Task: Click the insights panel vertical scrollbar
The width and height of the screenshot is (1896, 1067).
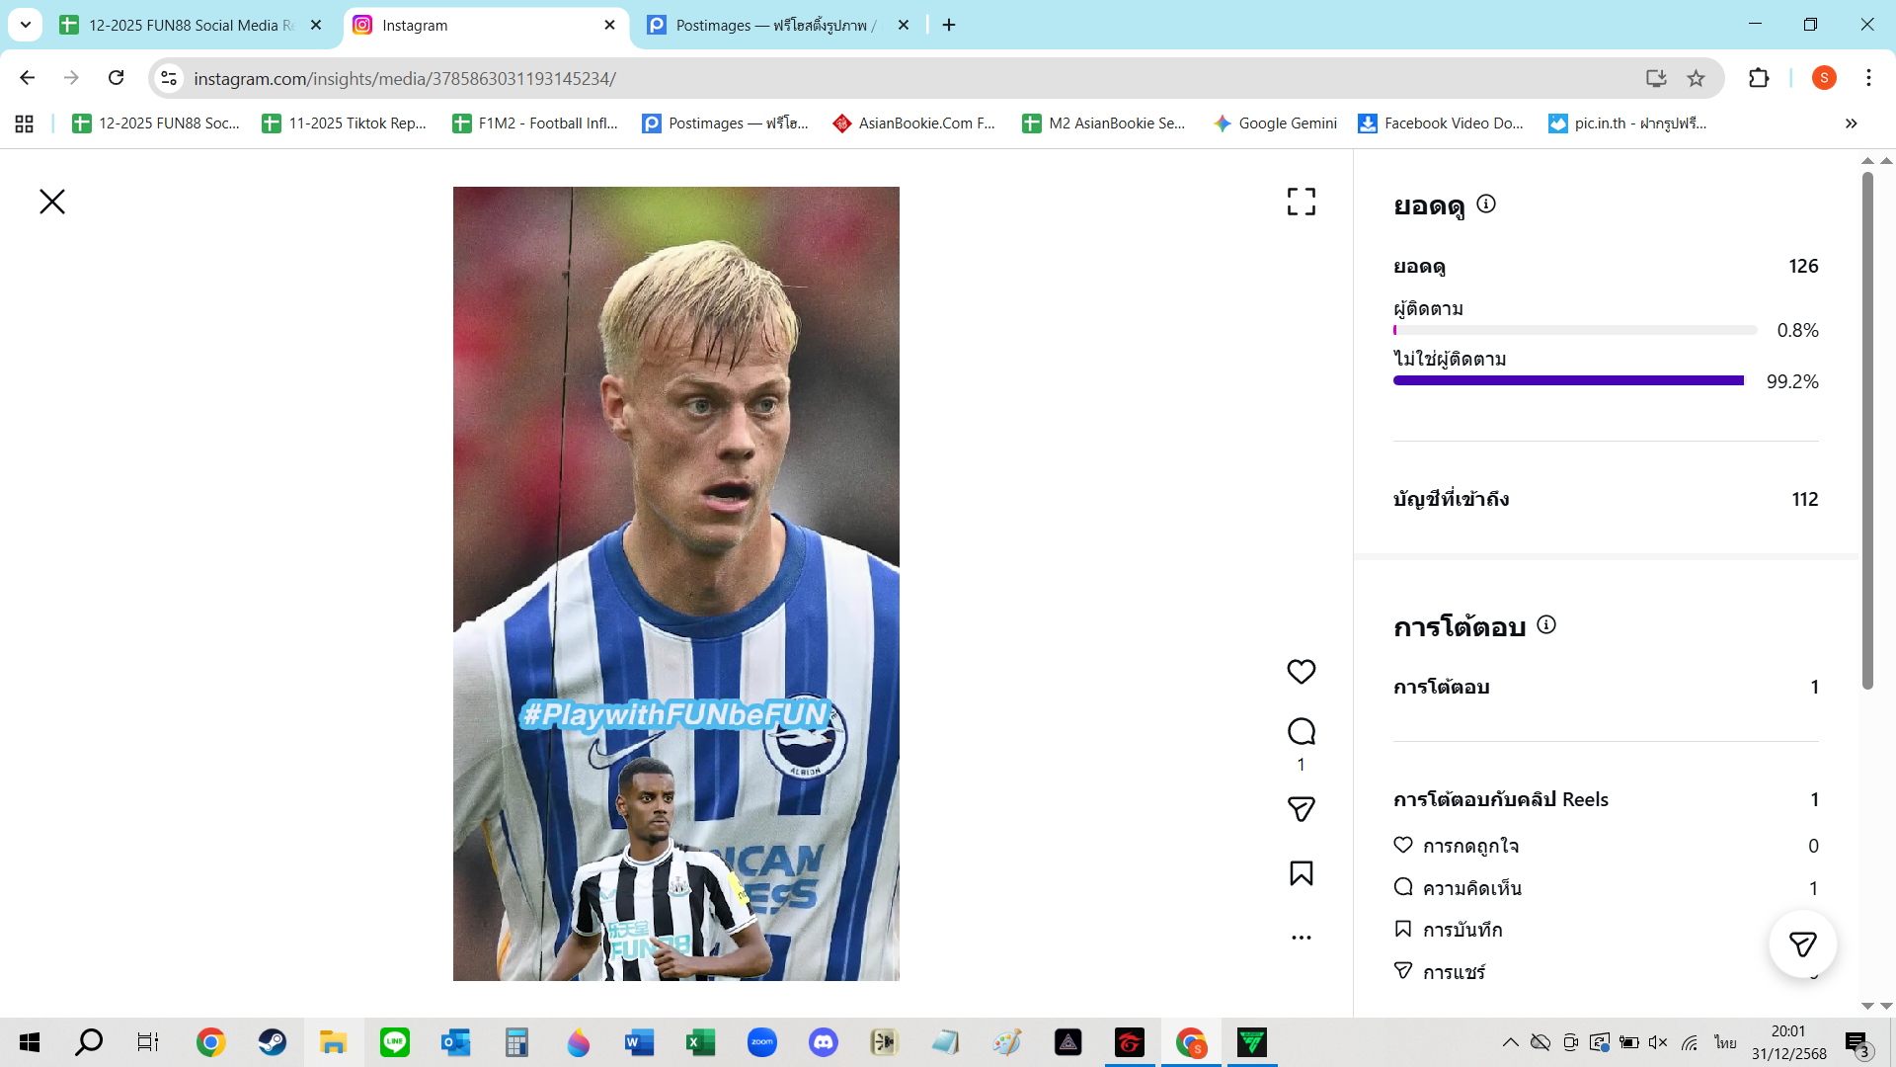Action: click(1866, 431)
